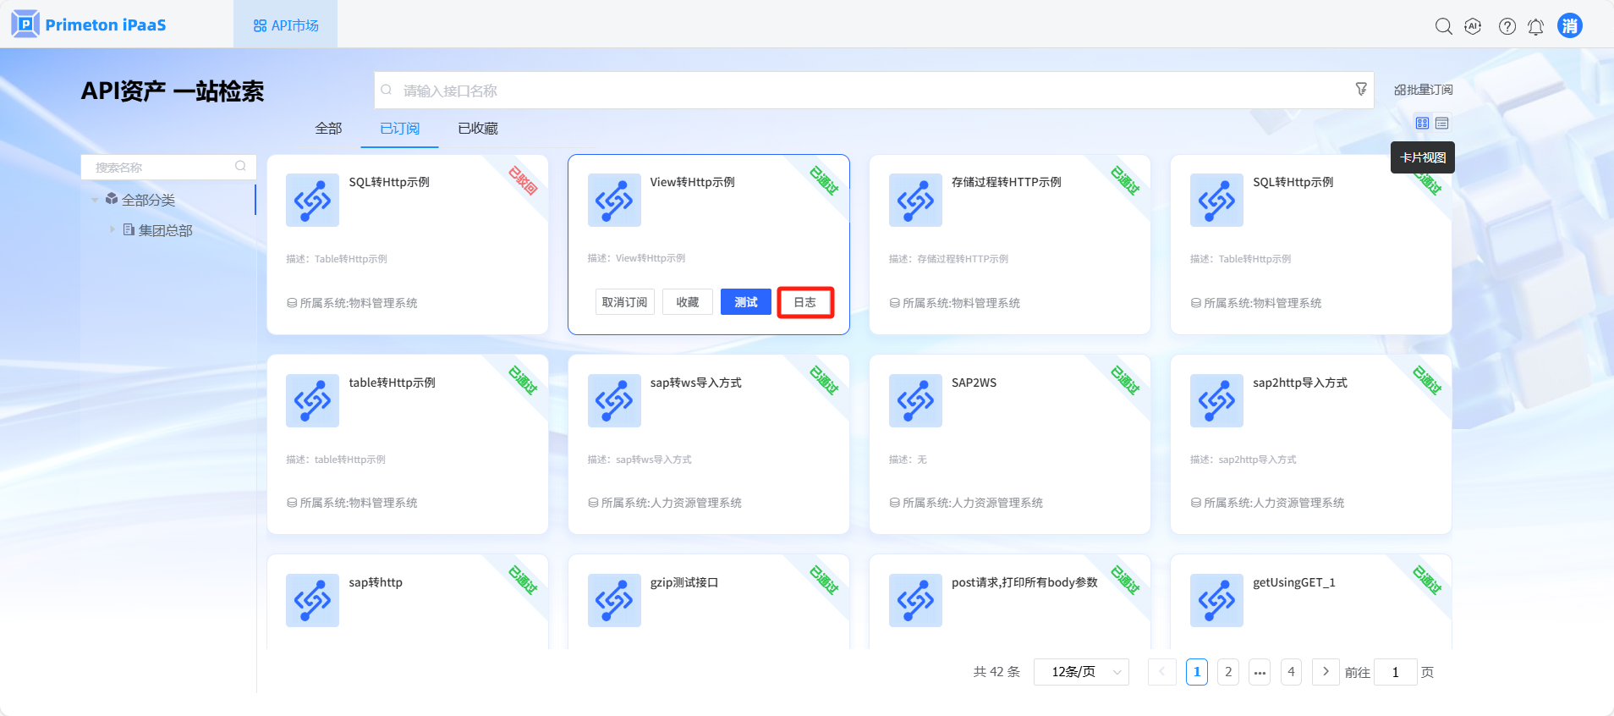Click 取消订阅 on the View转Http示例 card
Screen dimensions: 1614x716
[624, 302]
